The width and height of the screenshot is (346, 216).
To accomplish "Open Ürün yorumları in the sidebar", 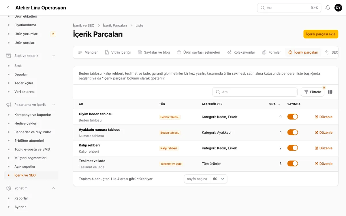I will (26, 34).
